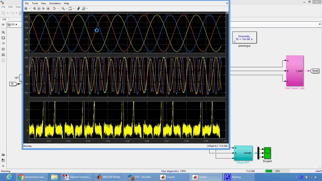The image size is (322, 181).
Task: Expand the scale axes dropdown arrow
Action: pos(74,9)
